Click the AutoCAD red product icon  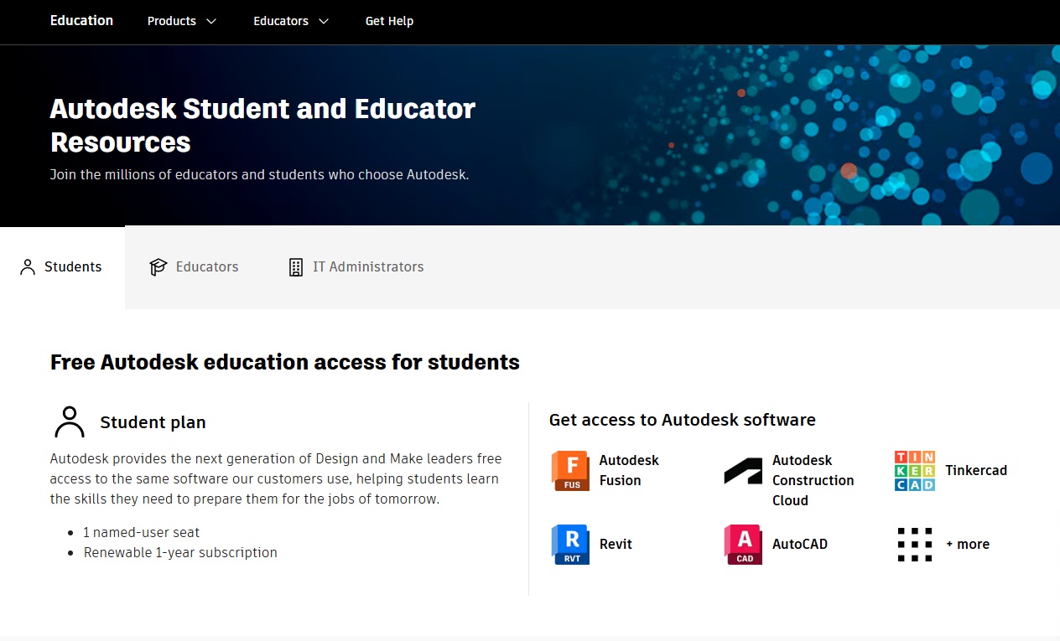743,545
